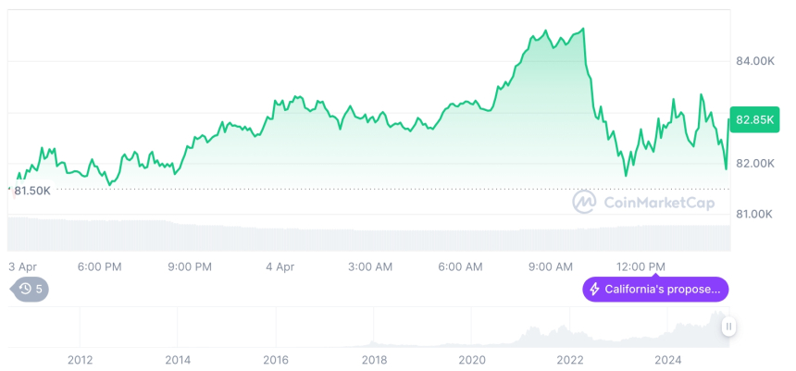
Task: Click the history clock icon badge
Action: tap(26, 289)
